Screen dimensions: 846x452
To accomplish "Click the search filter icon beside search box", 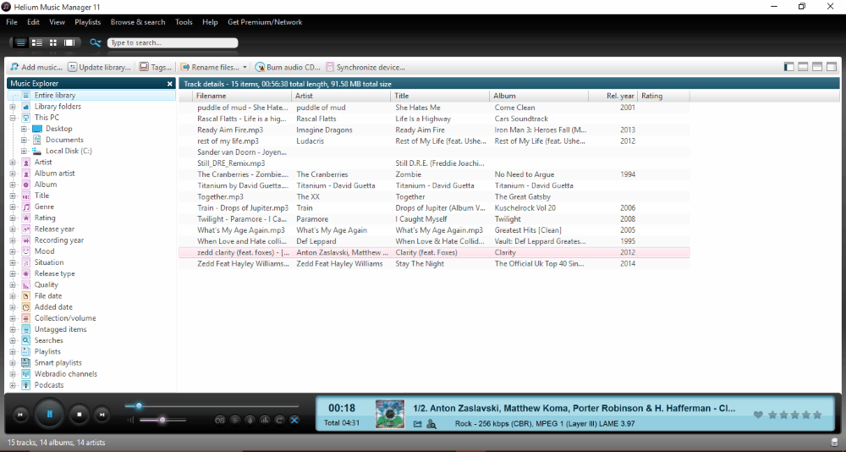I will point(96,42).
